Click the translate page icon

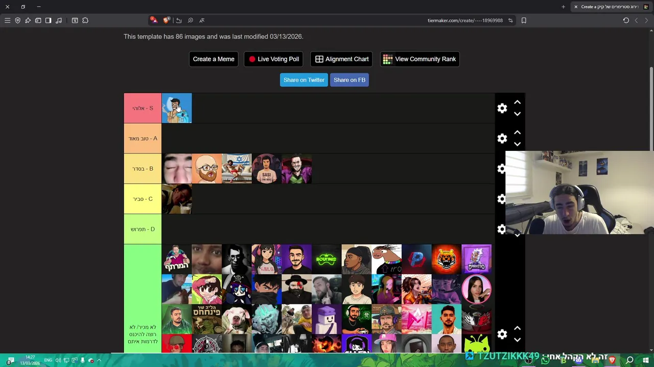[202, 20]
